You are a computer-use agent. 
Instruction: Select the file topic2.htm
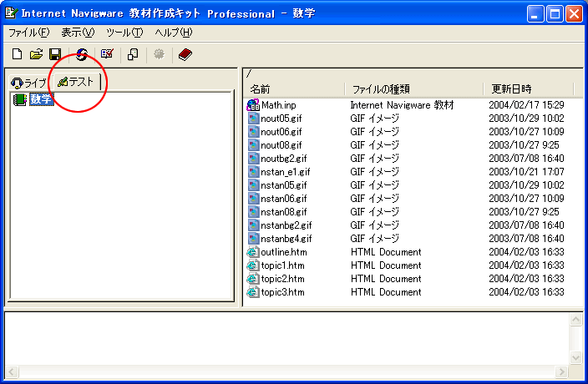click(x=283, y=279)
